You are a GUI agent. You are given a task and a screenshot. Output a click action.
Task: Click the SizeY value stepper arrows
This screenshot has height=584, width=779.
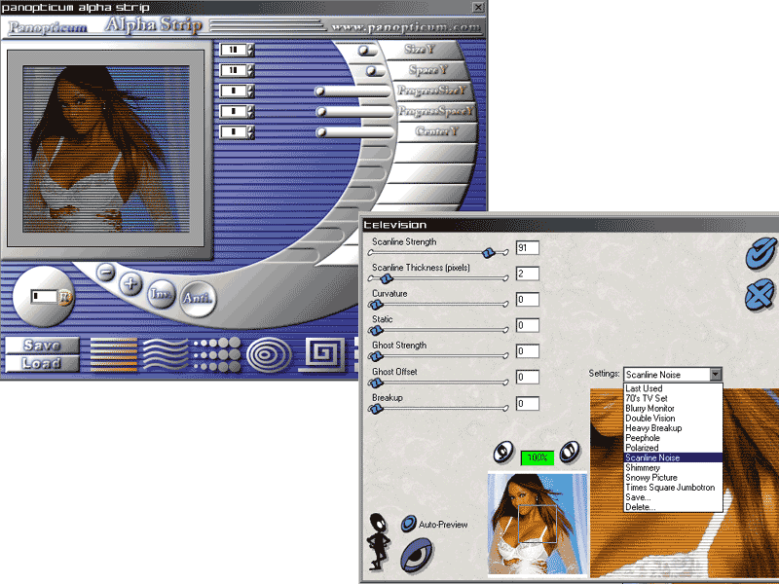point(250,50)
